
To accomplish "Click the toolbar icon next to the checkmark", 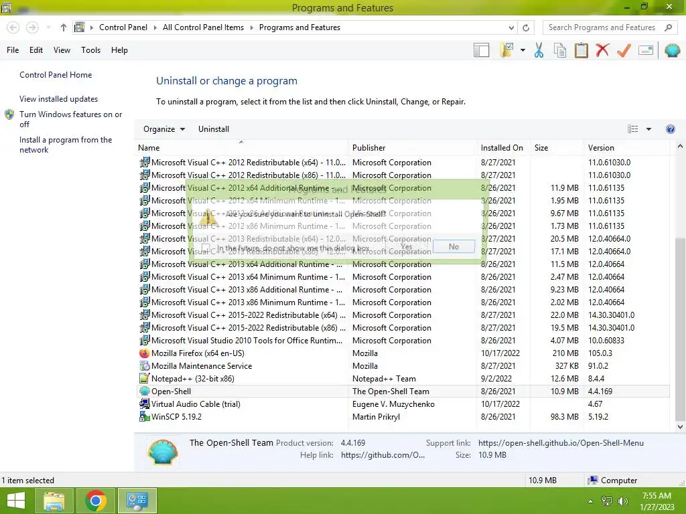I will [x=646, y=50].
